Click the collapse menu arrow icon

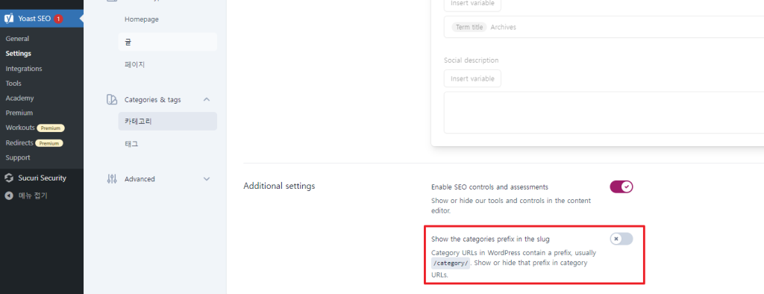click(x=9, y=196)
